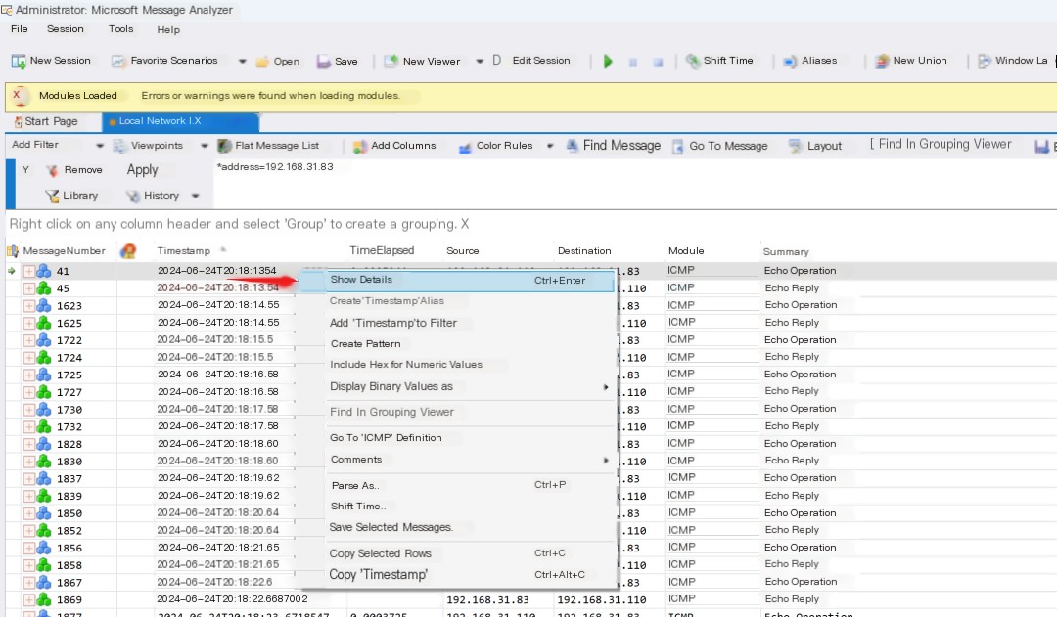Click the Open folder icon
The height and width of the screenshot is (617, 1057).
(x=262, y=62)
